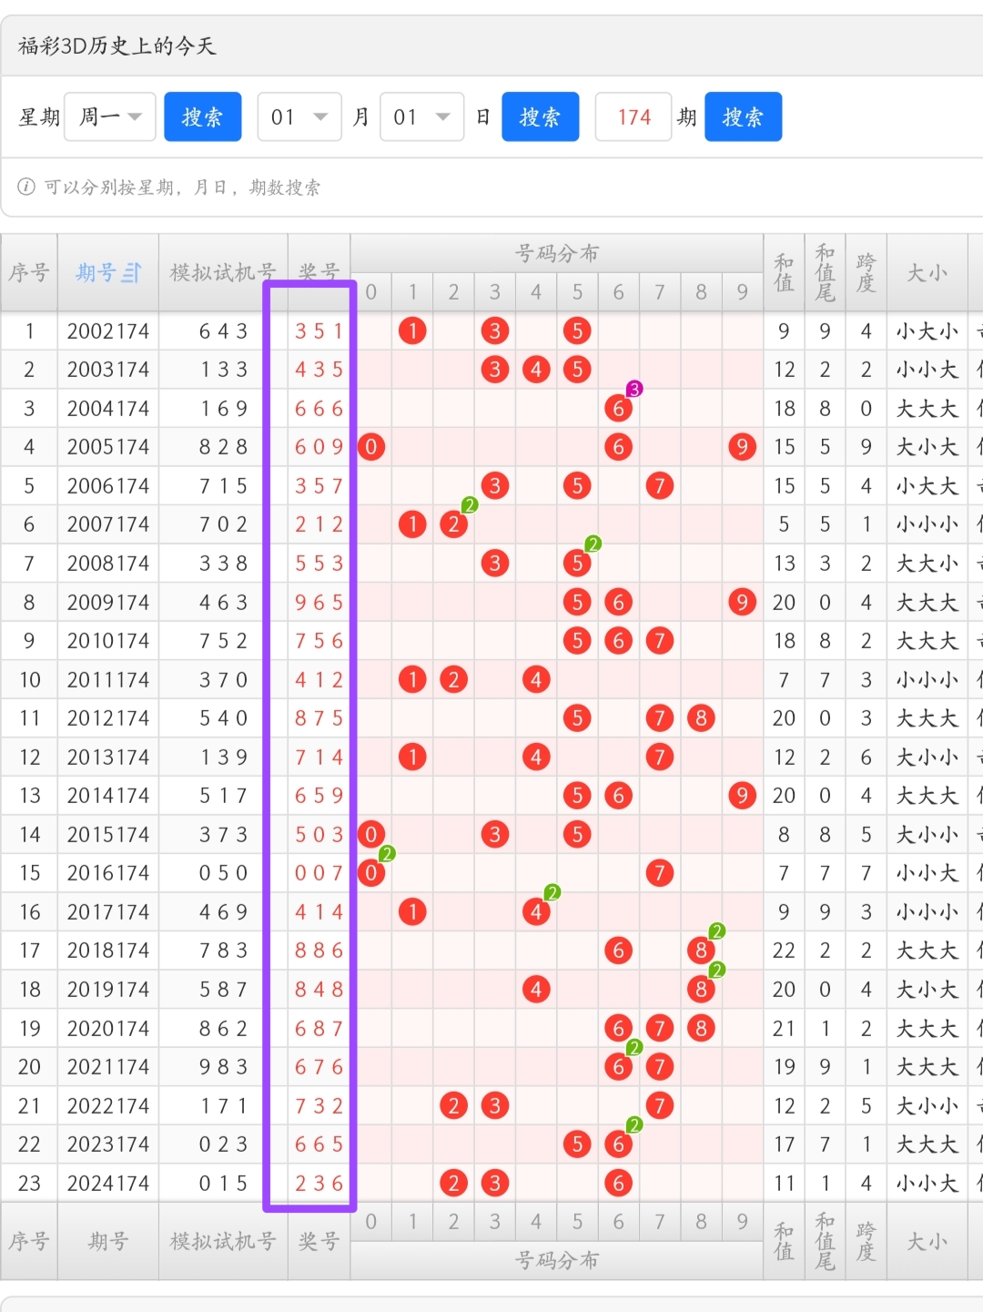
Task: Click red ball 3 in row 2008174
Action: pyautogui.click(x=495, y=564)
